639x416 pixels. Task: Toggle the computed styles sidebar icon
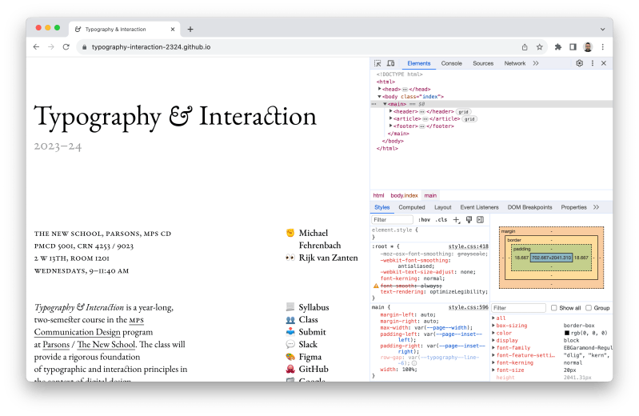[481, 220]
